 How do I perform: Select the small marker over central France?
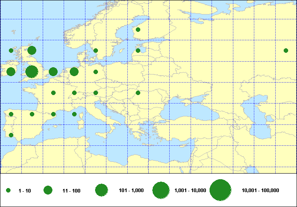point(53,93)
